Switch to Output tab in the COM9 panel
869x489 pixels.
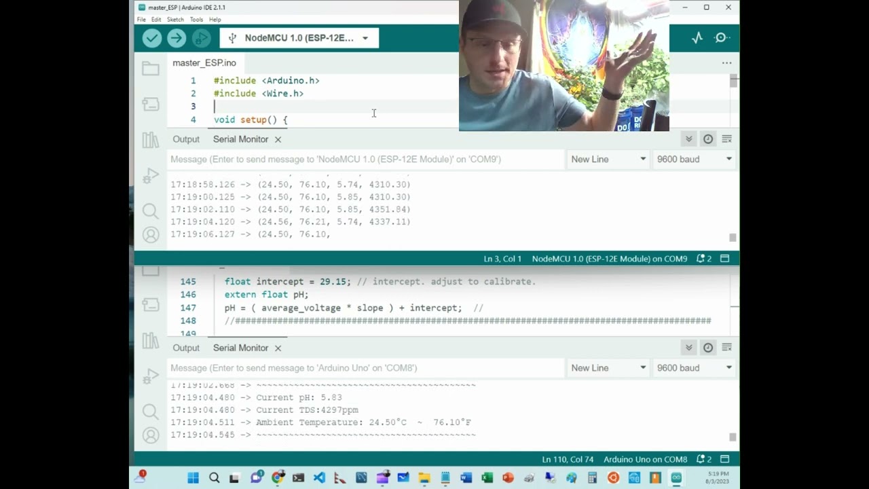(186, 139)
